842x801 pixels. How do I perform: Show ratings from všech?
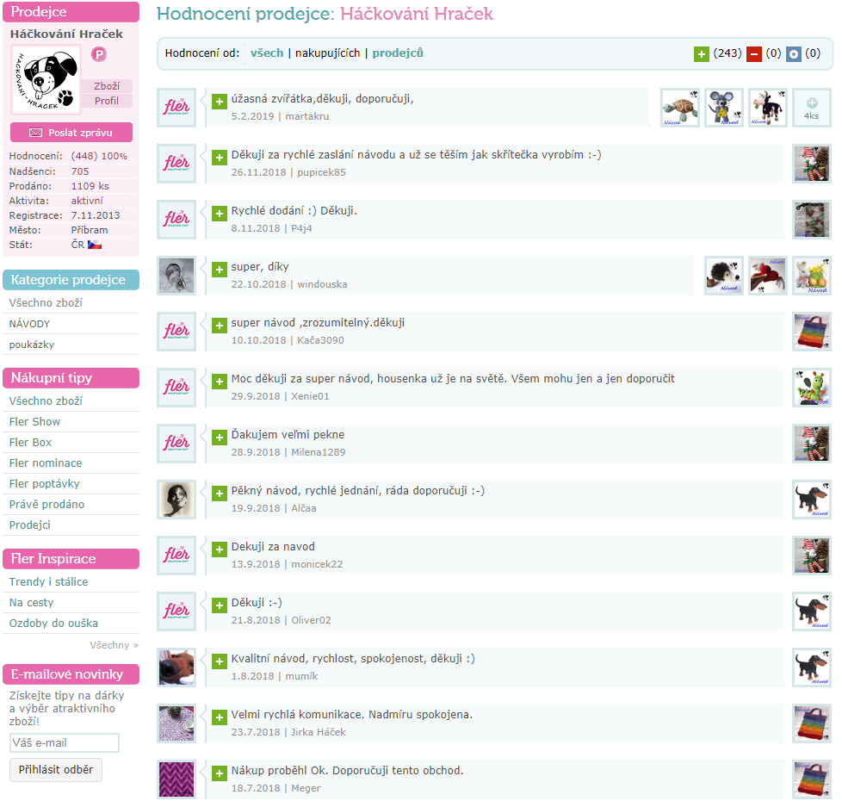pyautogui.click(x=267, y=53)
